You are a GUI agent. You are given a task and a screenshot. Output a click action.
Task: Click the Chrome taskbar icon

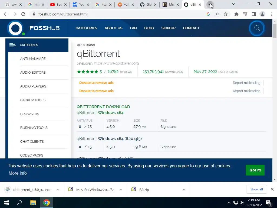click(47, 203)
